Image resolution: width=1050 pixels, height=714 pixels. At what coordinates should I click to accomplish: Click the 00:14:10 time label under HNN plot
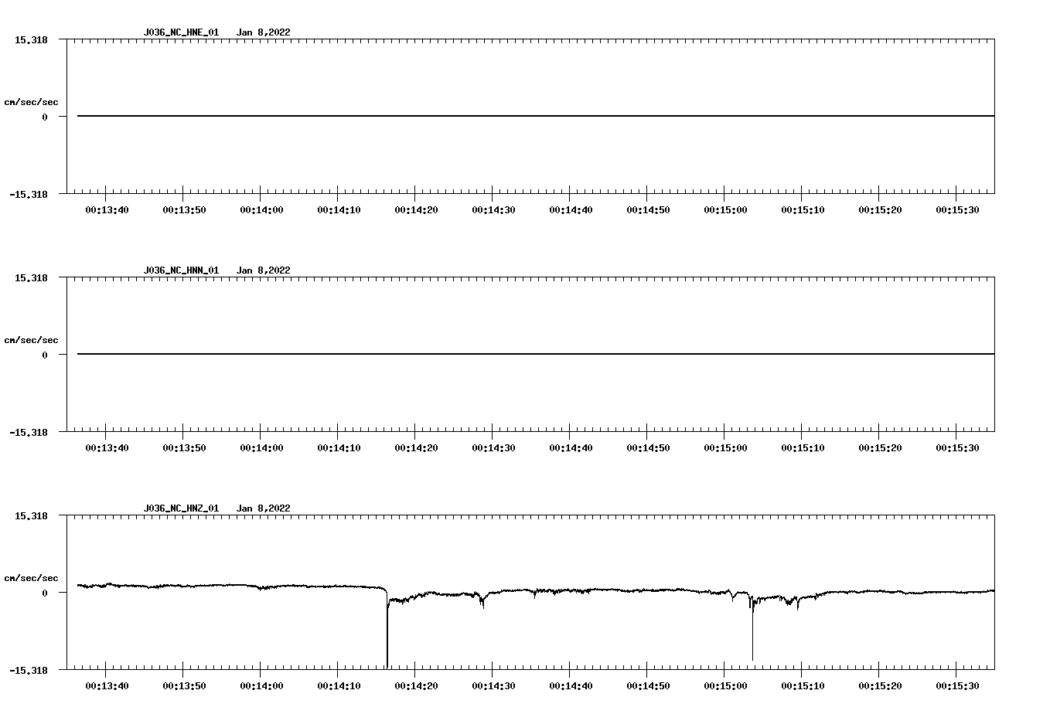pyautogui.click(x=339, y=447)
